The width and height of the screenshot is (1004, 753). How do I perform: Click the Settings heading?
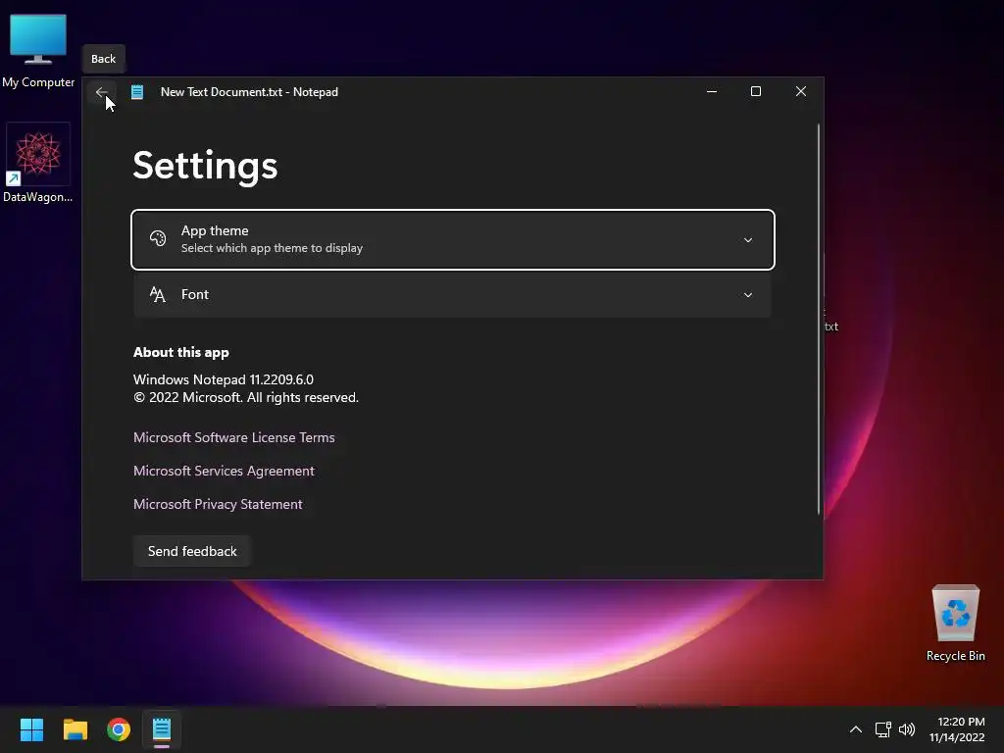tap(205, 166)
